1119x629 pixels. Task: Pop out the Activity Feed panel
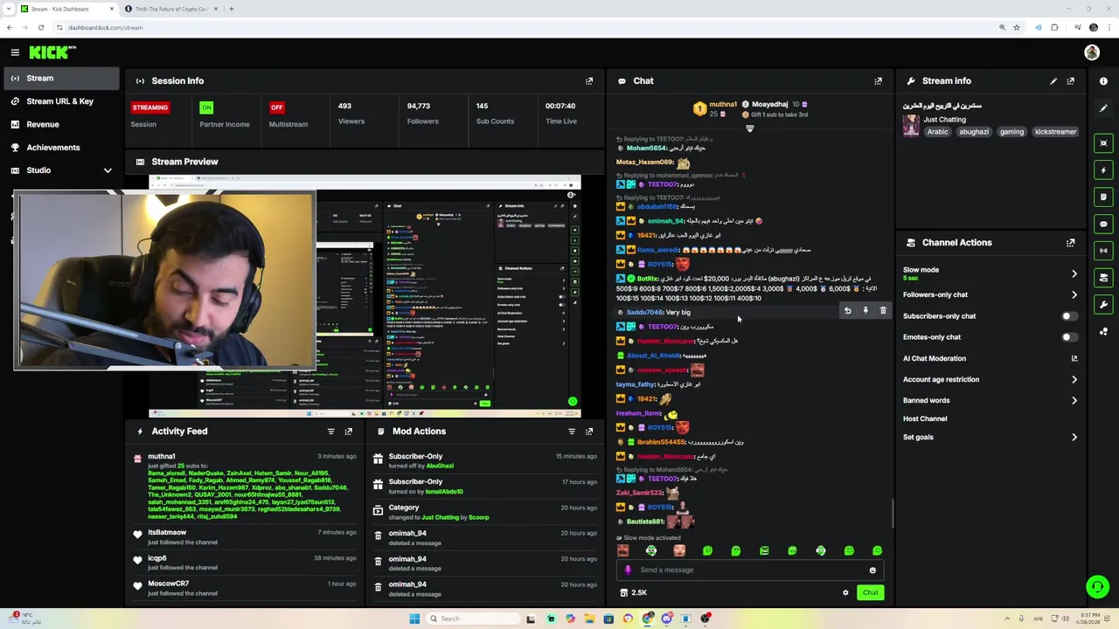point(348,432)
